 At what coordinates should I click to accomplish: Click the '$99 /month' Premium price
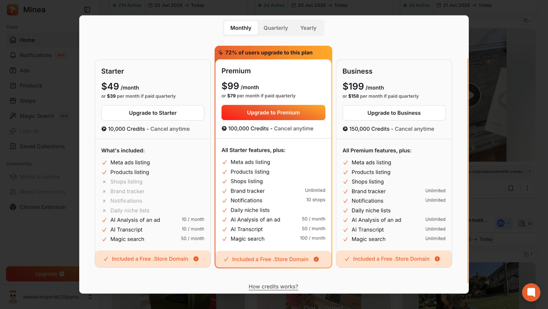tap(240, 86)
